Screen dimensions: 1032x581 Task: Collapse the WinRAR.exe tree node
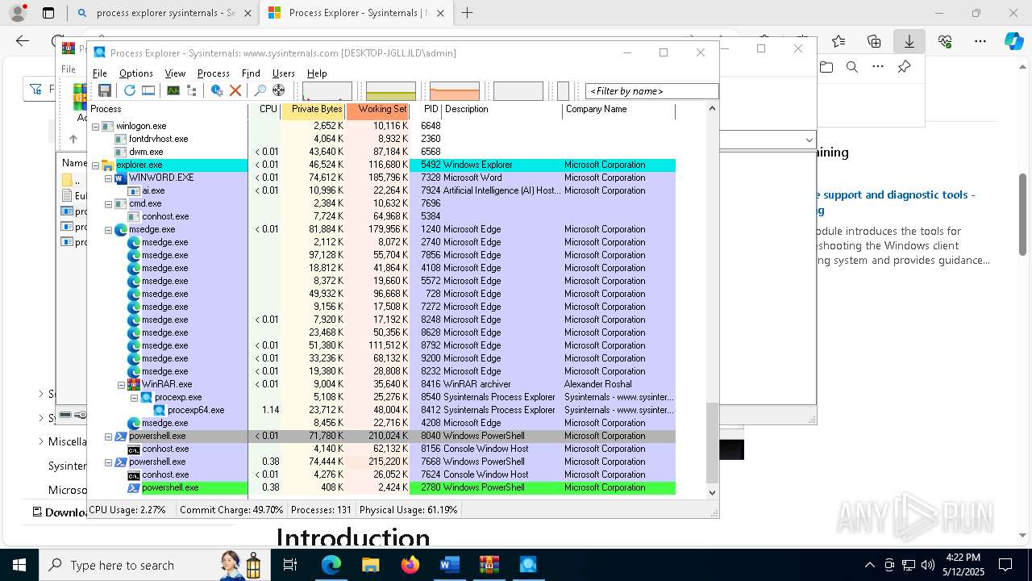(121, 384)
